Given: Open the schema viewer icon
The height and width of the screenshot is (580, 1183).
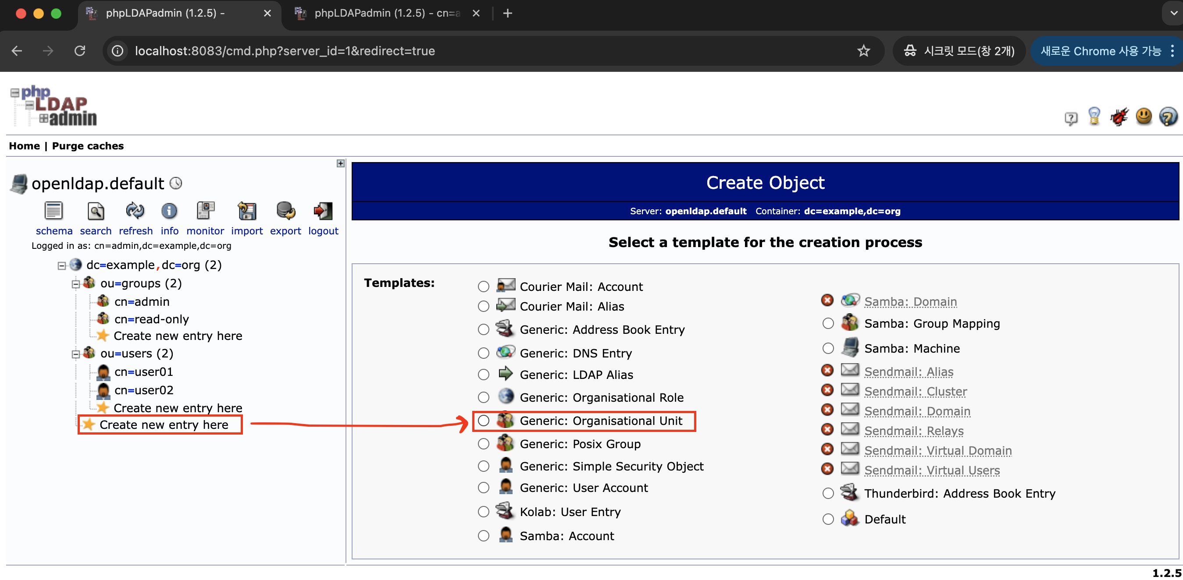Looking at the screenshot, I should (x=53, y=211).
